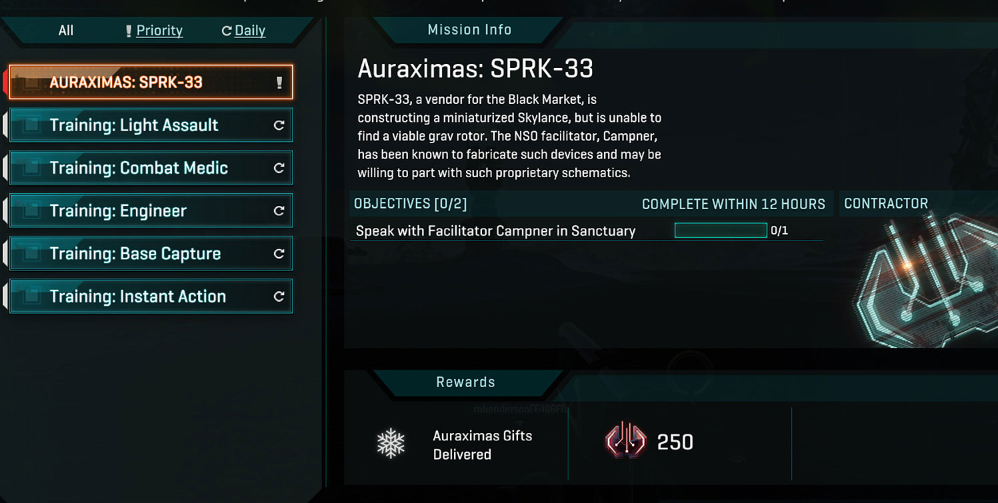Click the priority exclamation icon on AURAXIMAS: SPRK-33
998x503 pixels.
pyautogui.click(x=279, y=83)
